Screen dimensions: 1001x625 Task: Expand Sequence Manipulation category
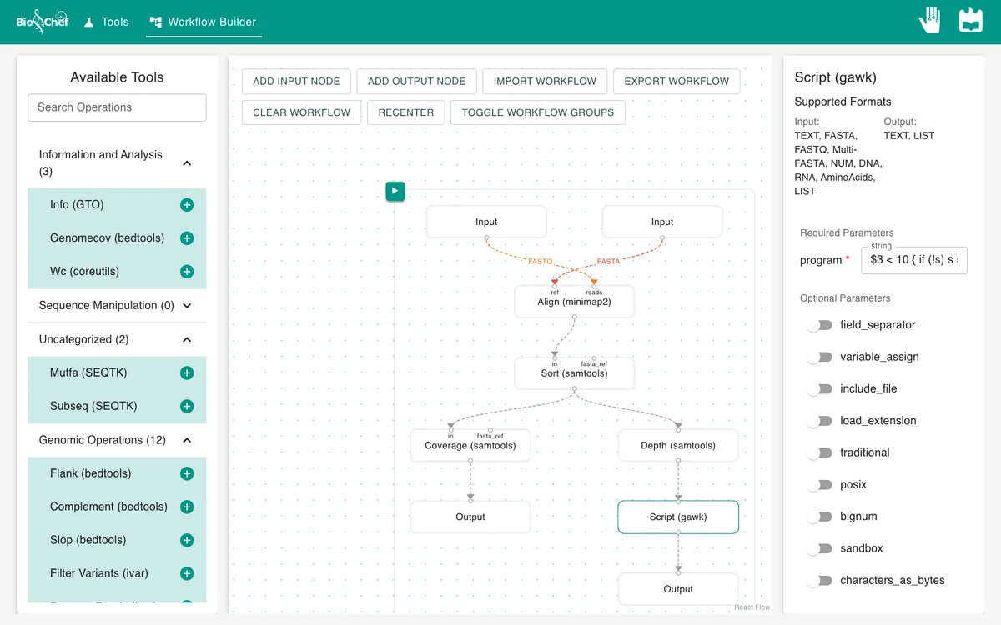(x=117, y=306)
